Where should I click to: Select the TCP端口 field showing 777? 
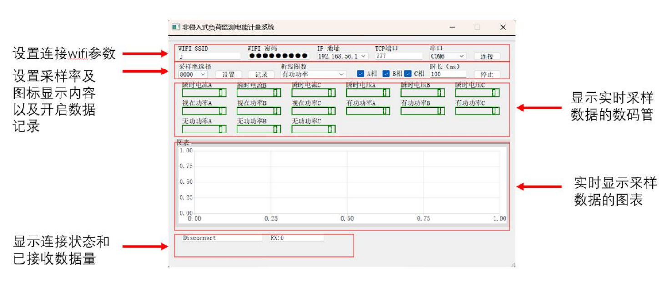tap(399, 56)
